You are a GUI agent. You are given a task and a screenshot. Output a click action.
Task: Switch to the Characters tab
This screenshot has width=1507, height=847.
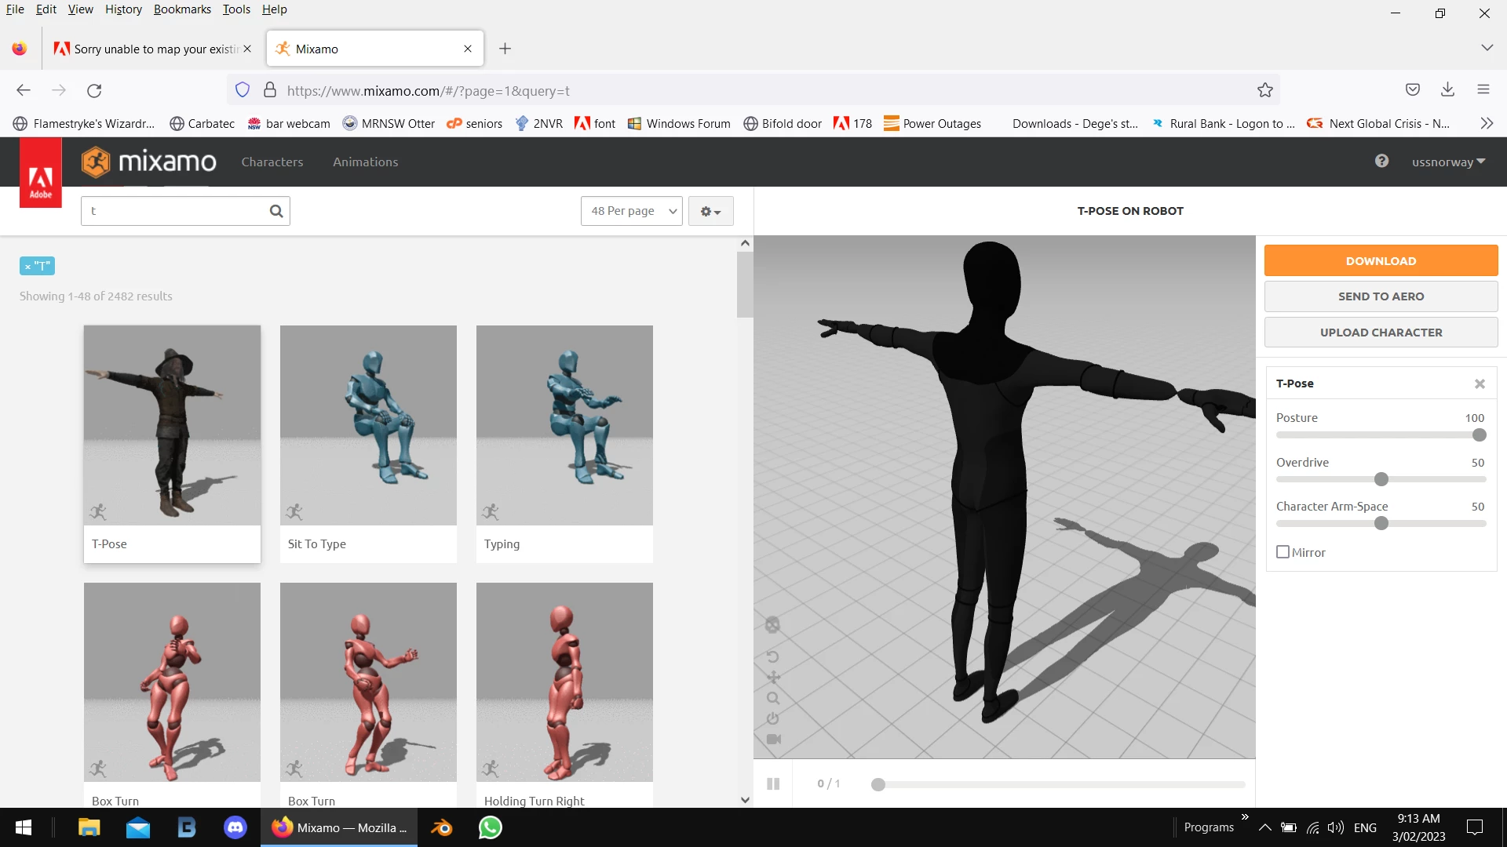[x=272, y=162]
